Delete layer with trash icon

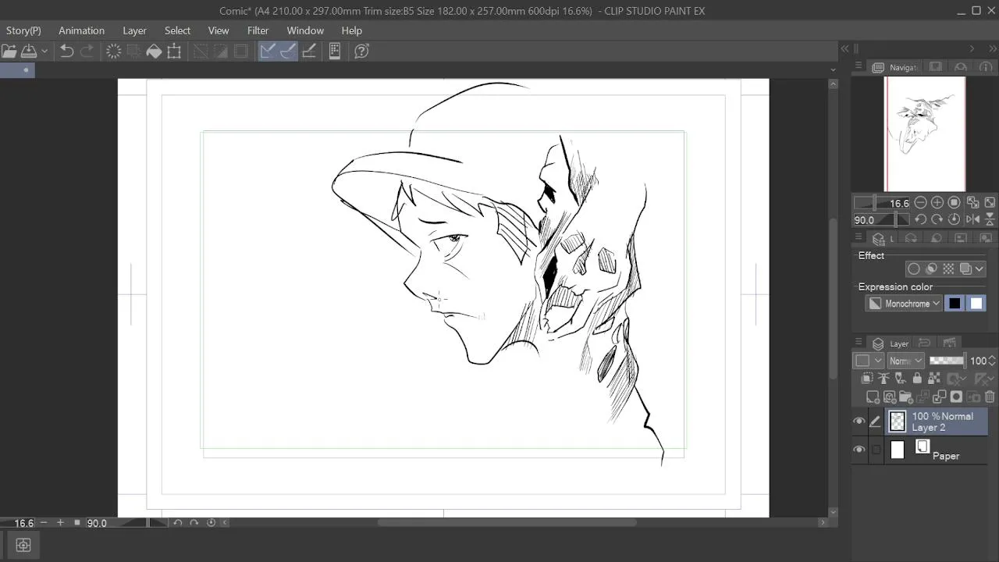pos(990,397)
